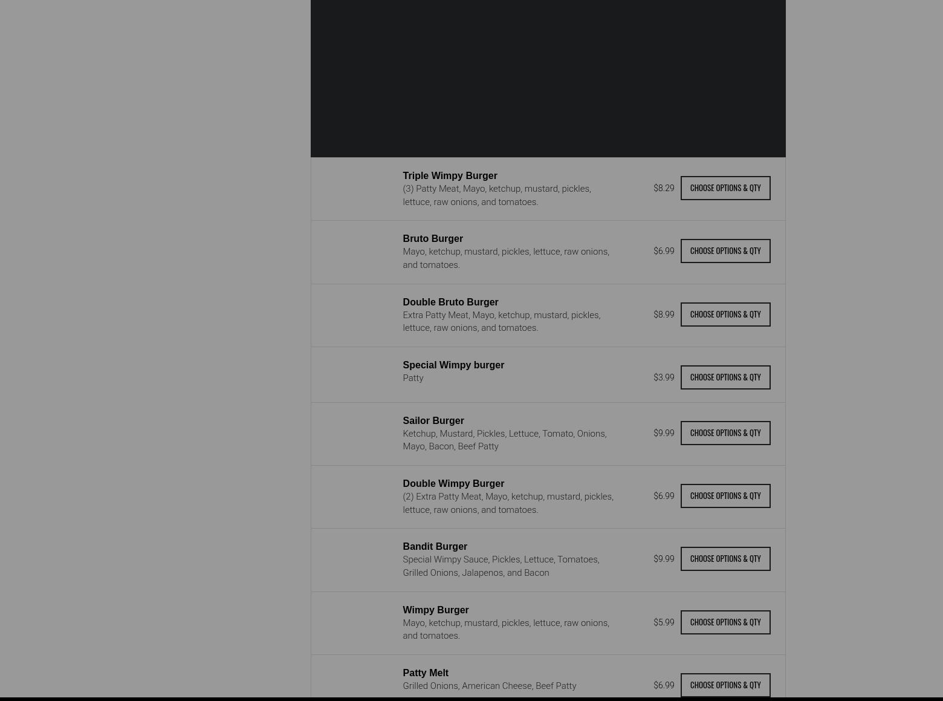The image size is (943, 701).
Task: Open the Bruto Burger item title
Action: click(x=433, y=238)
